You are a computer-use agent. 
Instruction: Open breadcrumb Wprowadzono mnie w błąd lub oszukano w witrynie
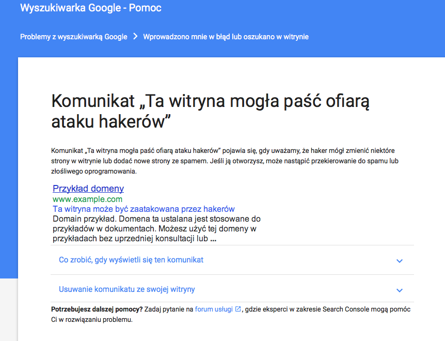click(x=226, y=37)
